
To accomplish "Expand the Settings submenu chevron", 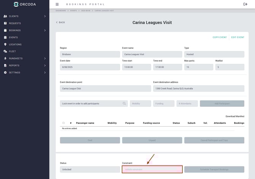I will point(45,73).
